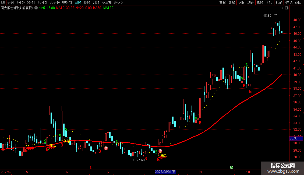Screen dimensions: 304x175
Task: Select the 60分钟 period tab
Action: (x=67, y=2)
